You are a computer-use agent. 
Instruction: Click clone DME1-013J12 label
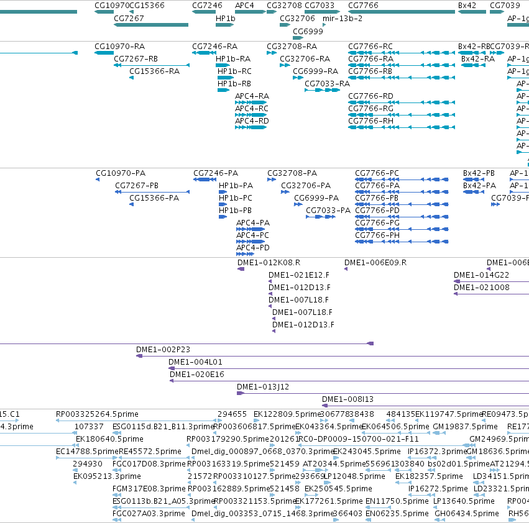coord(263,387)
